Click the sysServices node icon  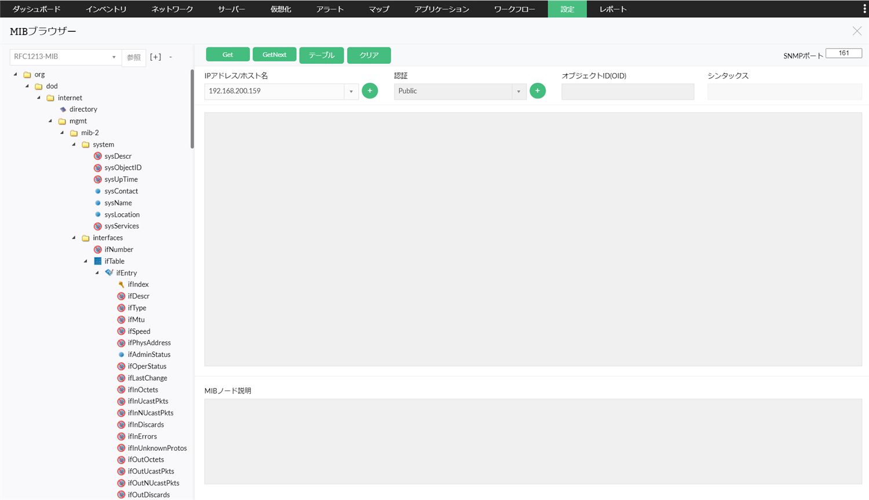pyautogui.click(x=98, y=226)
